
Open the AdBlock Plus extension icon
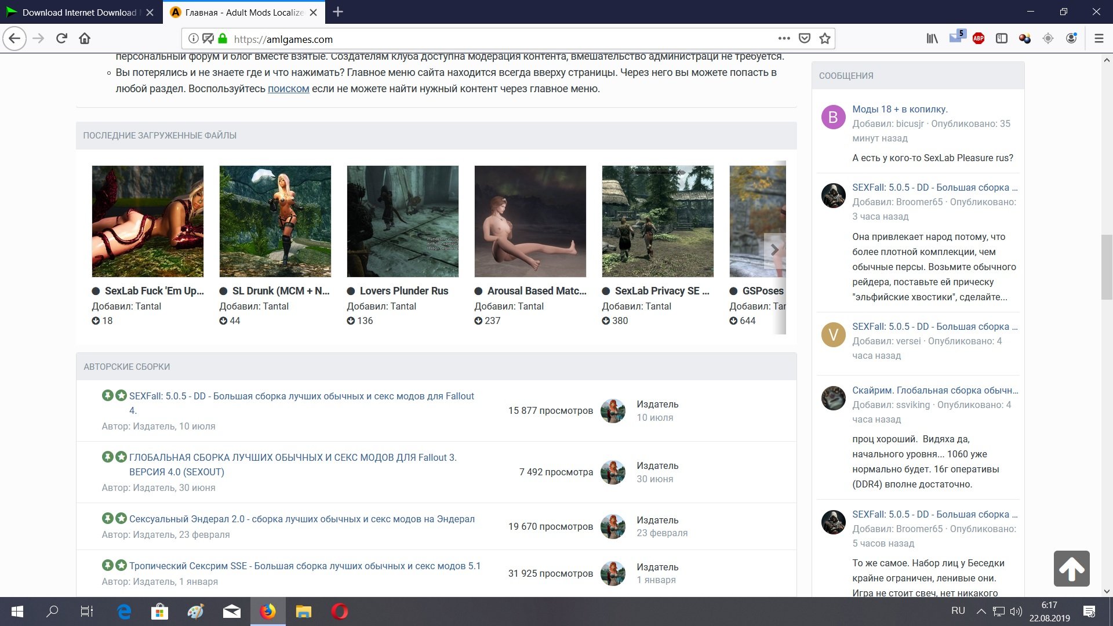979,39
